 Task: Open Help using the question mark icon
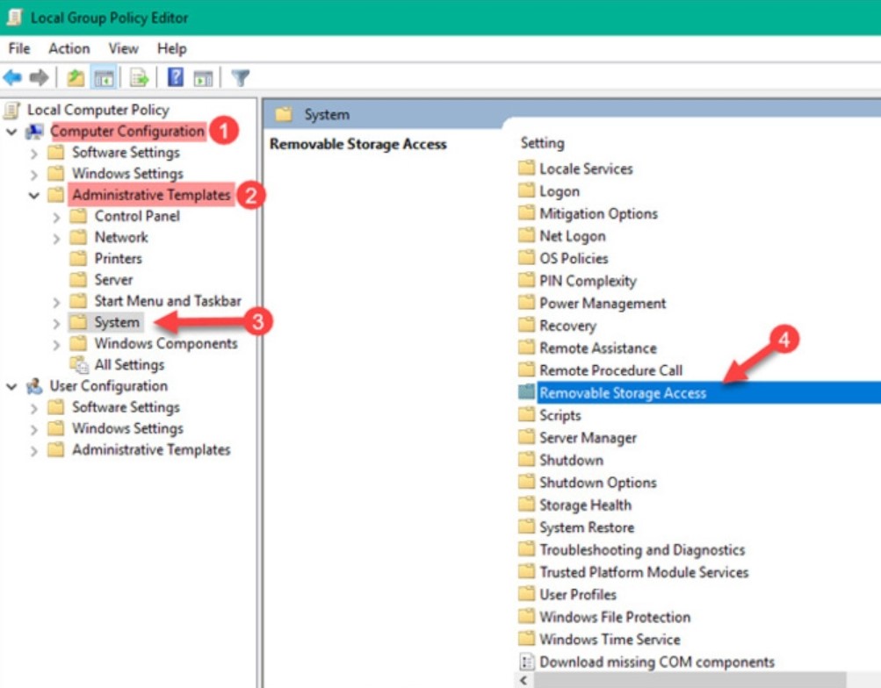(174, 75)
